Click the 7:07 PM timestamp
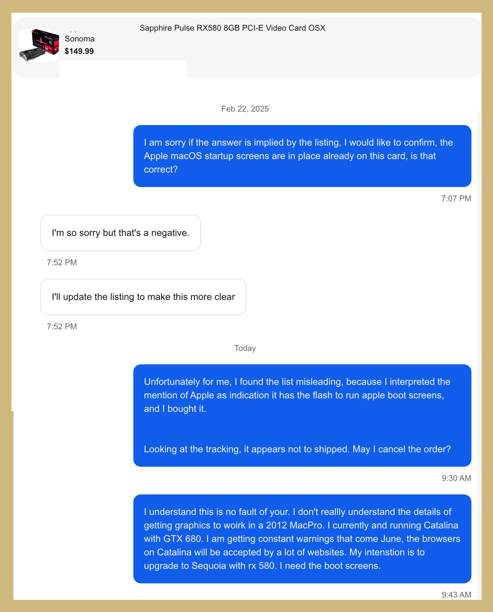 click(456, 198)
